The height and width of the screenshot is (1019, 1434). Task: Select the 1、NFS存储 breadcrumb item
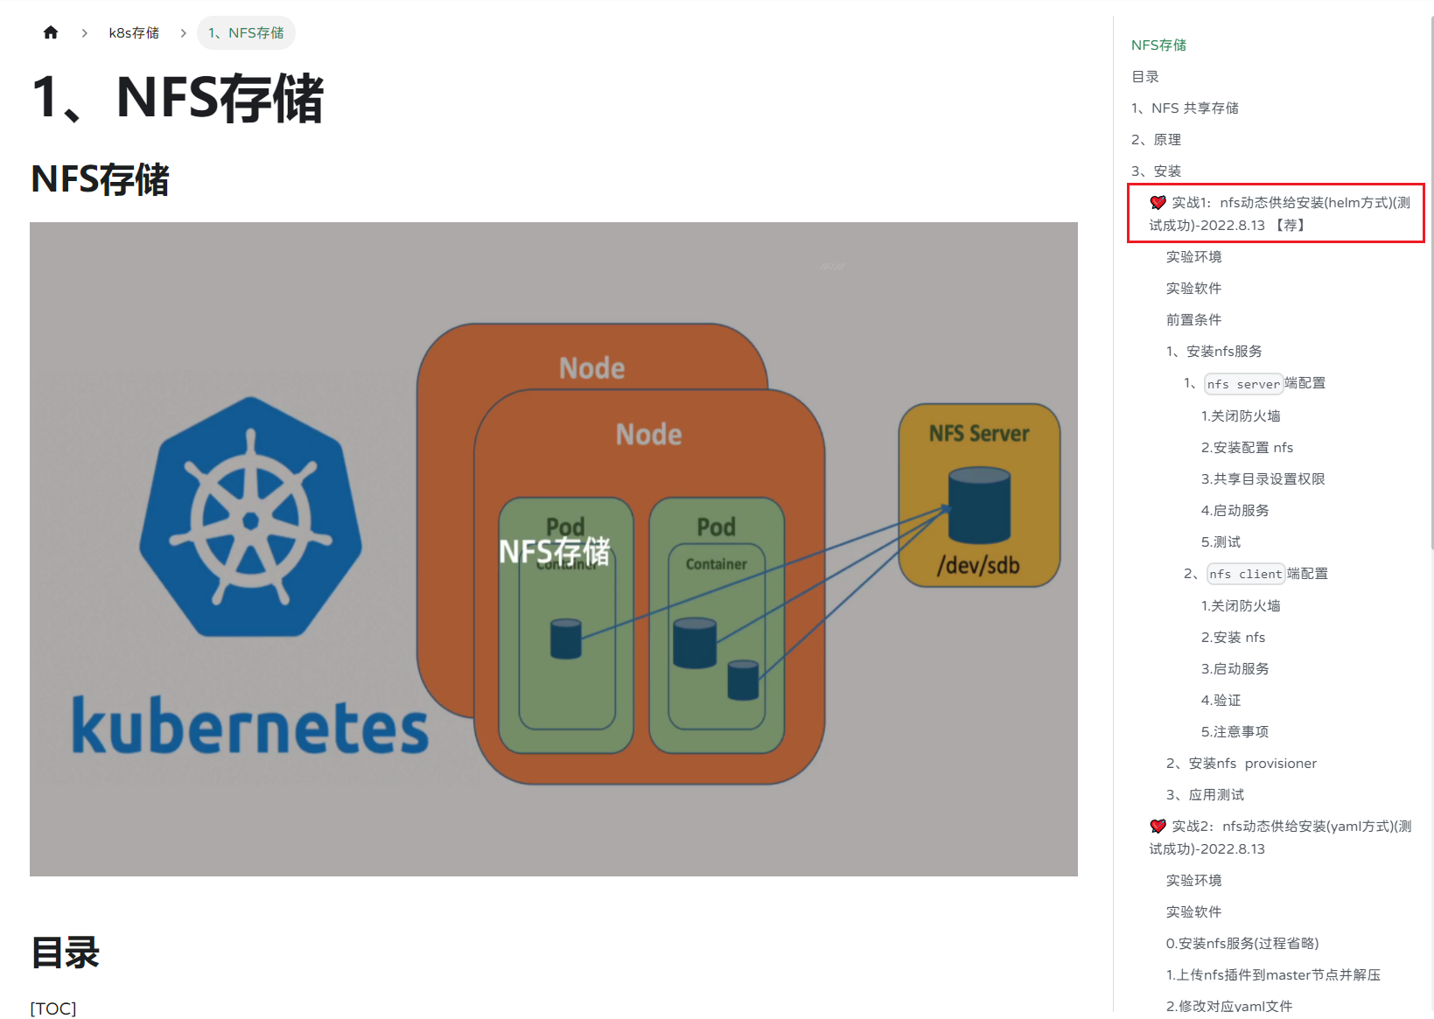(x=246, y=33)
